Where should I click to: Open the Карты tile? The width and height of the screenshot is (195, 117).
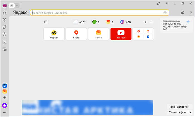click(76, 34)
